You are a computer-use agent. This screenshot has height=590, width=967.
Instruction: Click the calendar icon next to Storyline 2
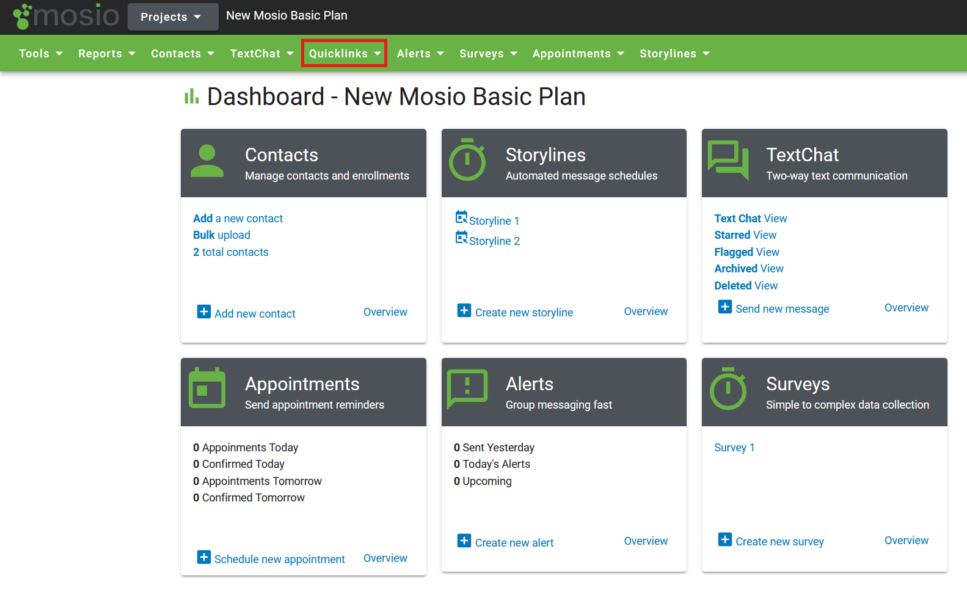[x=461, y=238]
